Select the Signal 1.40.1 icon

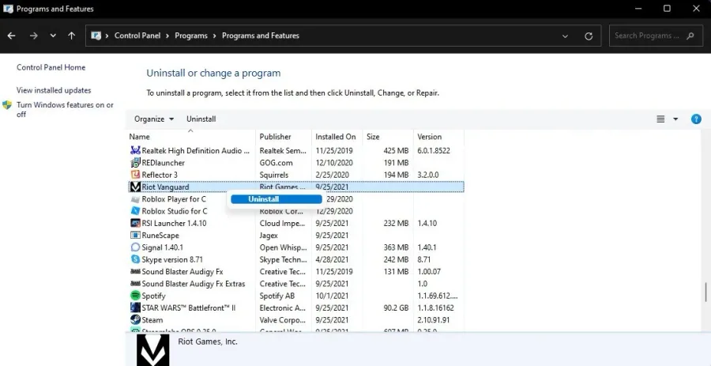pyautogui.click(x=135, y=247)
